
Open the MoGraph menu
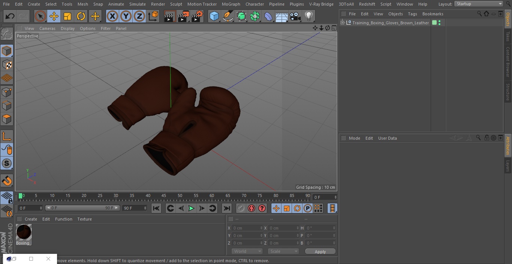(231, 4)
